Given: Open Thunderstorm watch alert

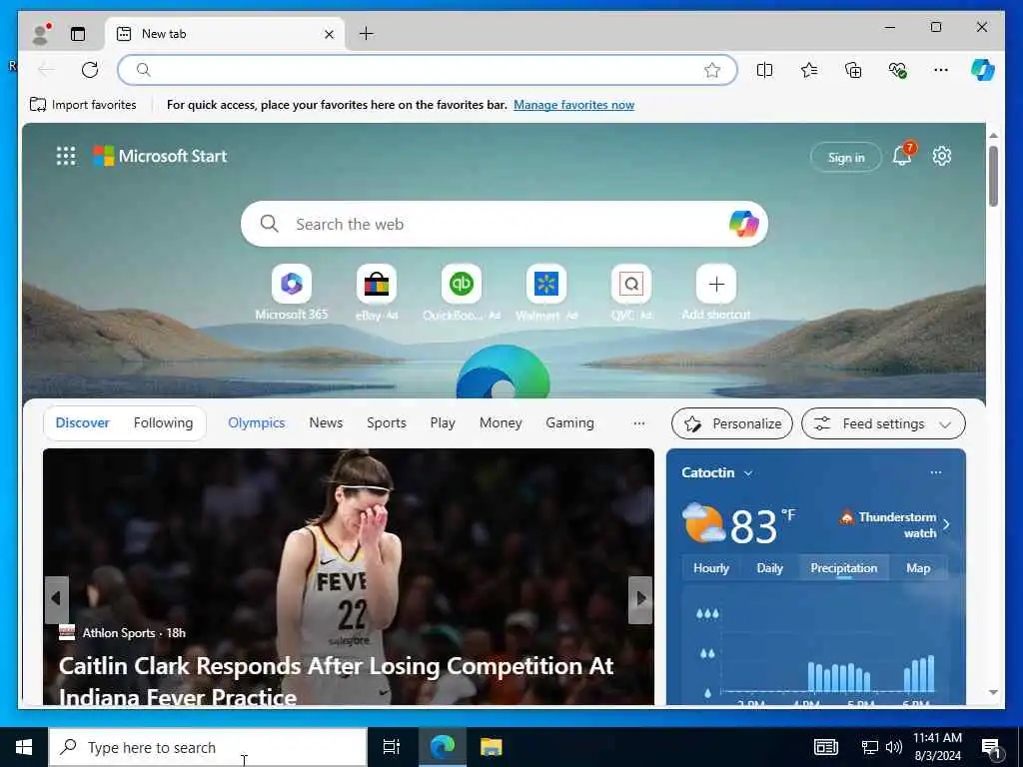Looking at the screenshot, I should coord(894,524).
